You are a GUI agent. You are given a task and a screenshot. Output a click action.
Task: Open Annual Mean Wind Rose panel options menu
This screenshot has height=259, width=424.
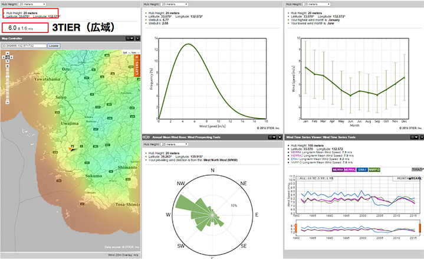[272, 137]
